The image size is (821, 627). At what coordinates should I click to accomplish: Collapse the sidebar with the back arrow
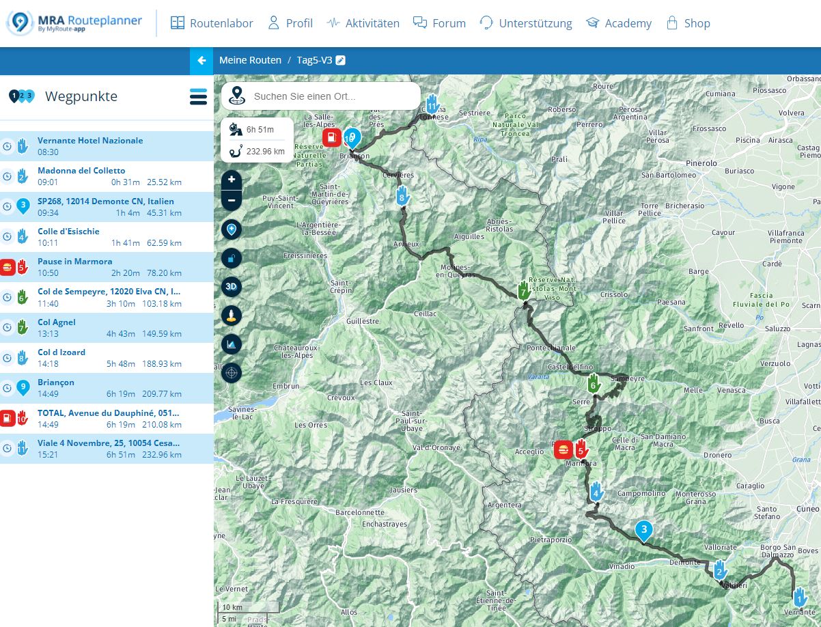(x=201, y=61)
